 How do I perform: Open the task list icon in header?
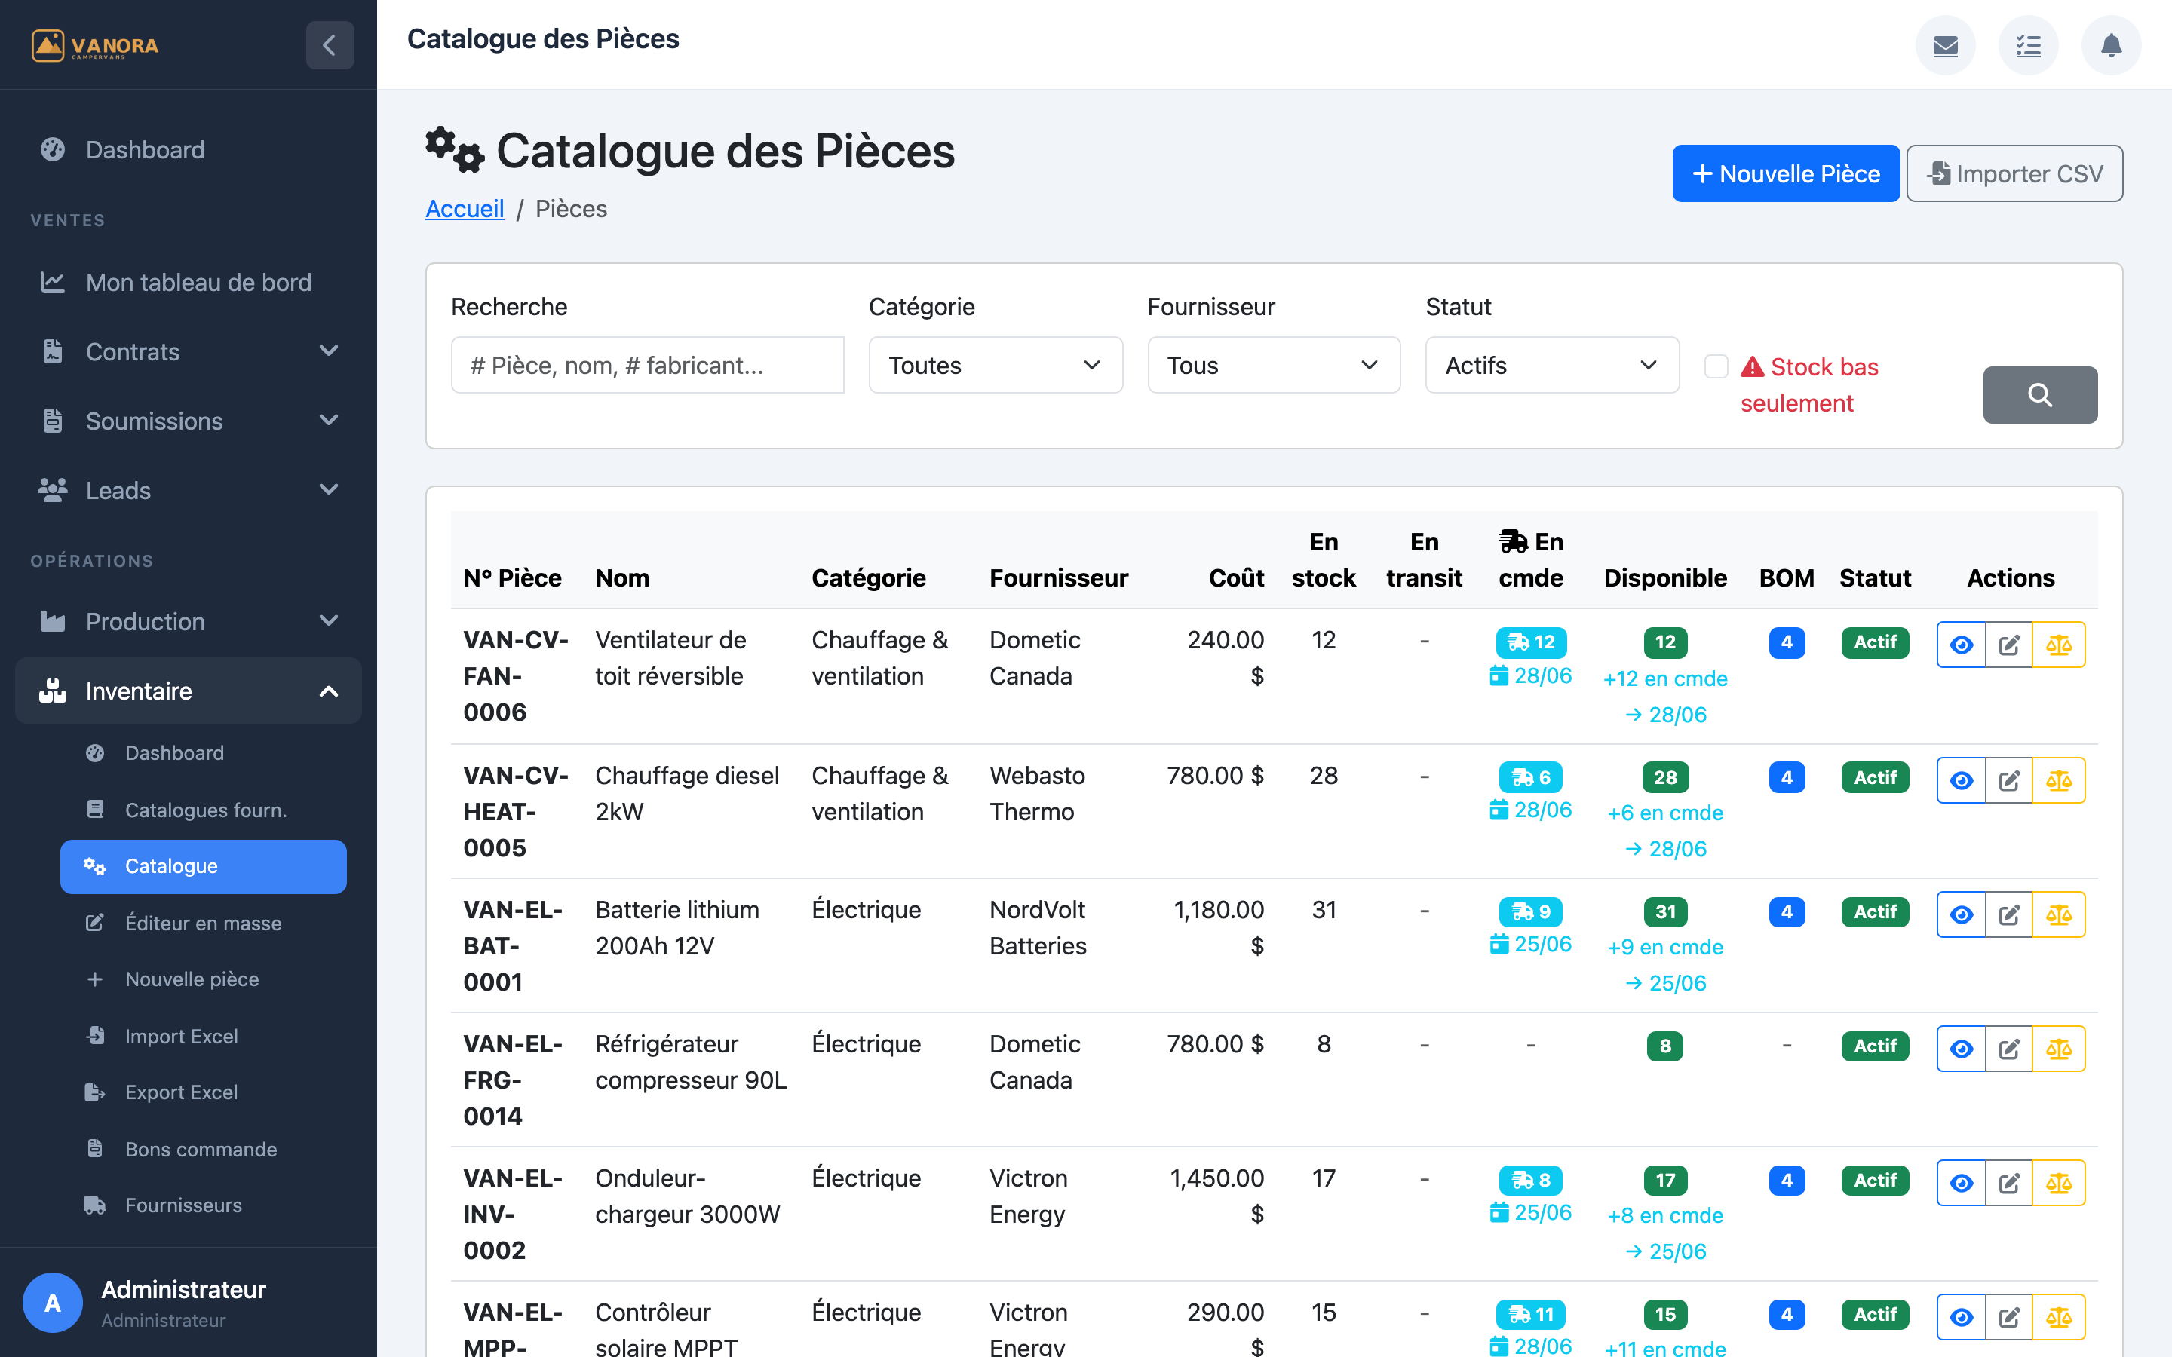pos(2029,45)
